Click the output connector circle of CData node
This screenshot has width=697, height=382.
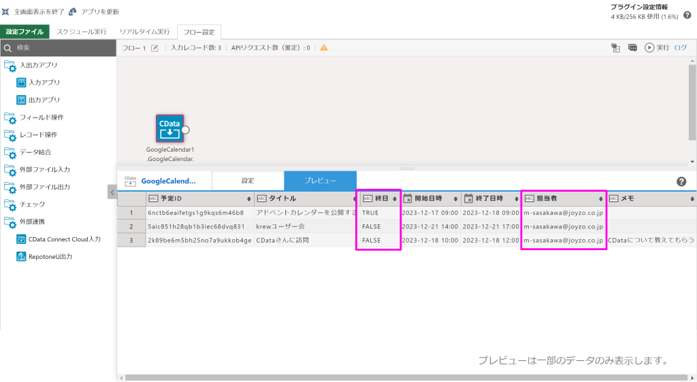pyautogui.click(x=186, y=130)
